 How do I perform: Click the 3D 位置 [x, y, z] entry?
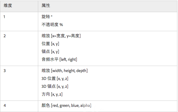55,78
